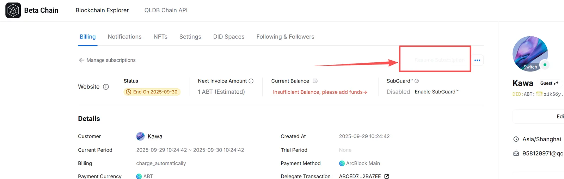This screenshot has height=179, width=564.
Task: Click the DID address z1kS6y text
Action: (554, 94)
